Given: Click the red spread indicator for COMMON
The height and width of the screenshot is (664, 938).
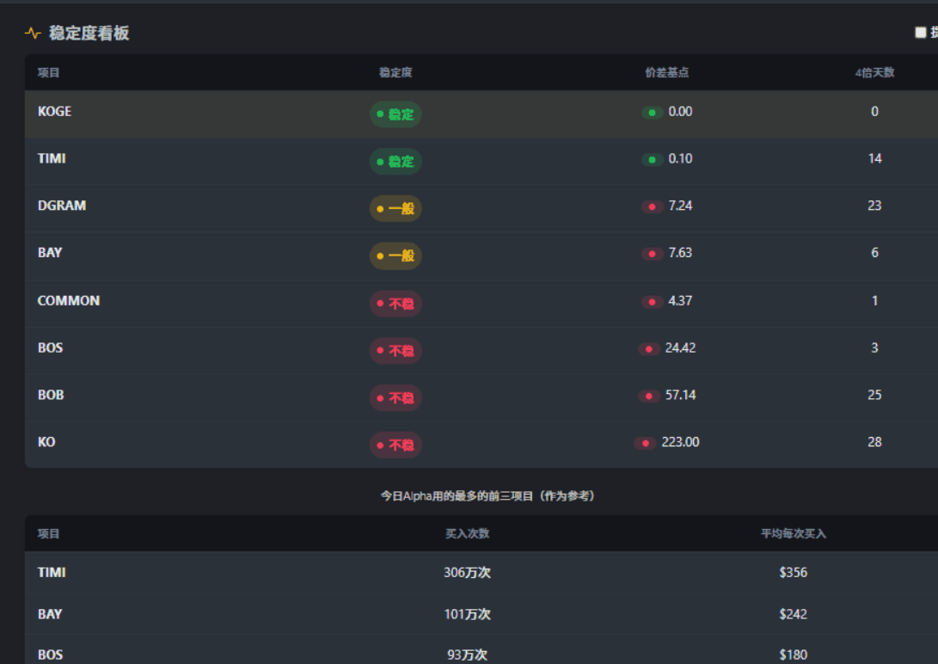Looking at the screenshot, I should (x=652, y=302).
